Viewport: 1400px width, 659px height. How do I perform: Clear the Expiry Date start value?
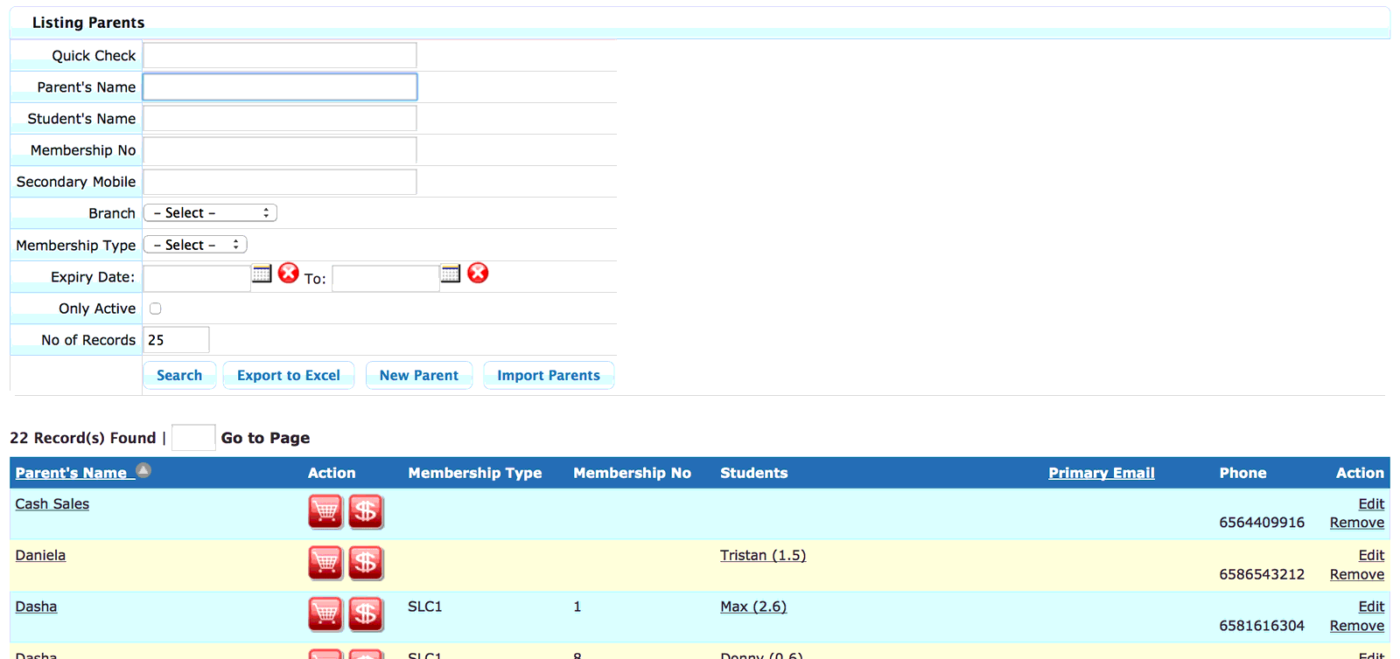pos(289,274)
